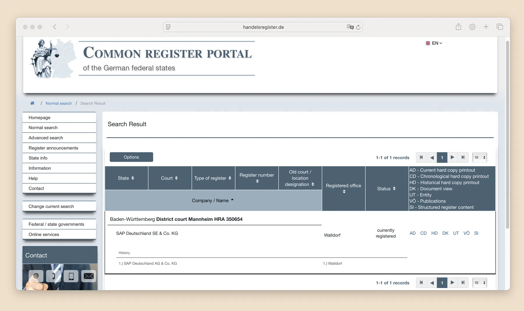Open Federal / state governments
This screenshot has width=524, height=311.
coord(59,224)
